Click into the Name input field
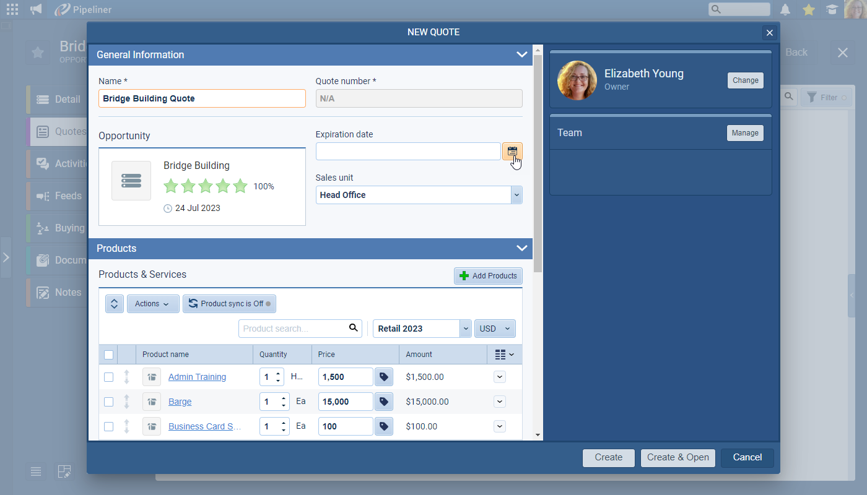 click(202, 98)
